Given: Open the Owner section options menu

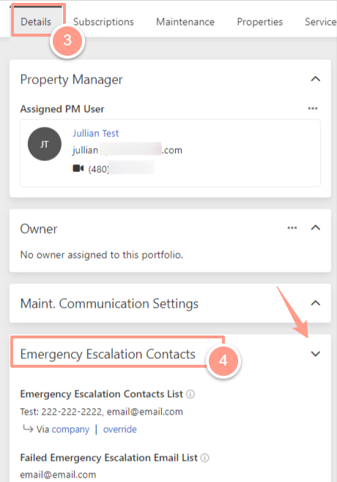Looking at the screenshot, I should tap(292, 228).
